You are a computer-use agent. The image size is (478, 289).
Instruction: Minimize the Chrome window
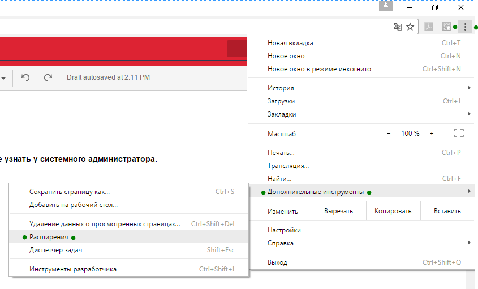pyautogui.click(x=410, y=7)
